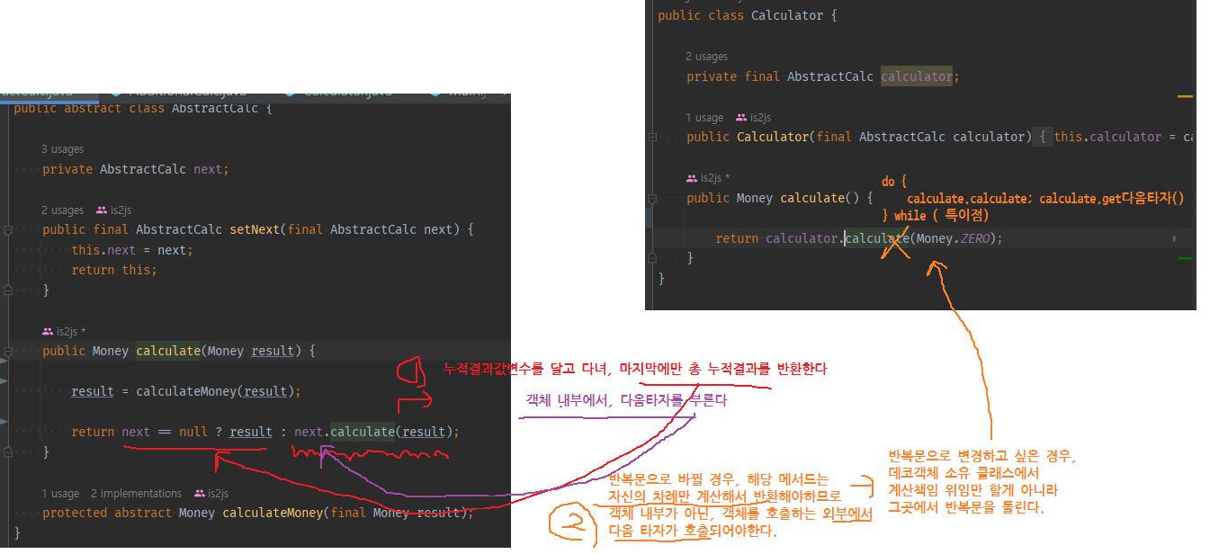Click is2js author hint above setNext
The height and width of the screenshot is (554, 1210).
point(115,210)
